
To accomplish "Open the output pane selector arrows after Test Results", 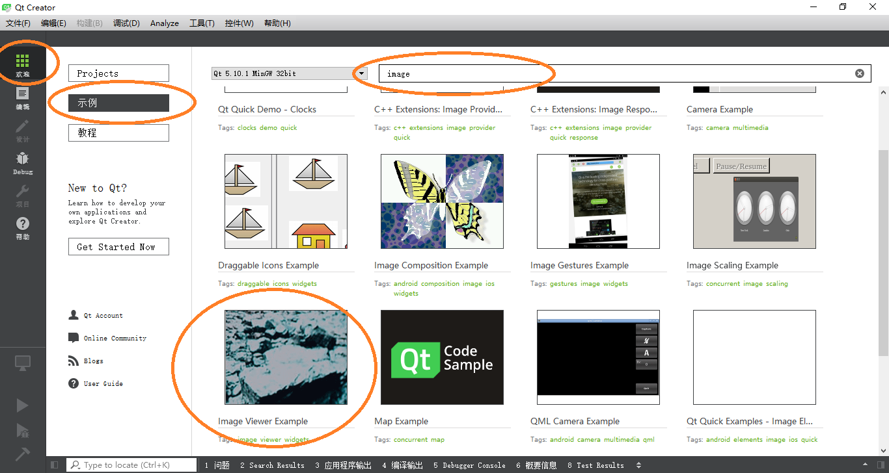I will tap(638, 465).
